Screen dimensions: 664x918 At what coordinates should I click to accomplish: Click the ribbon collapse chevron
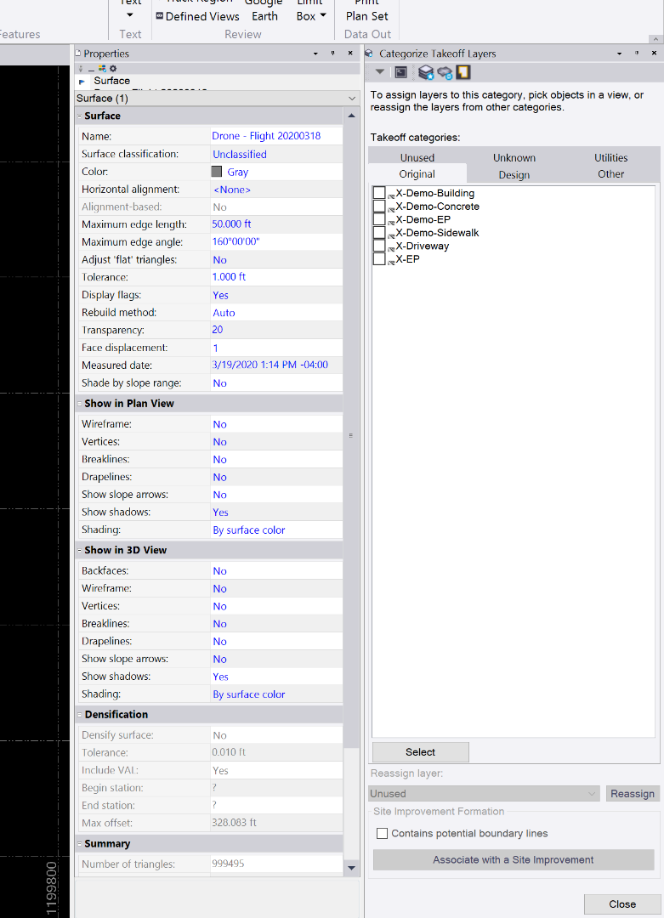point(655,38)
